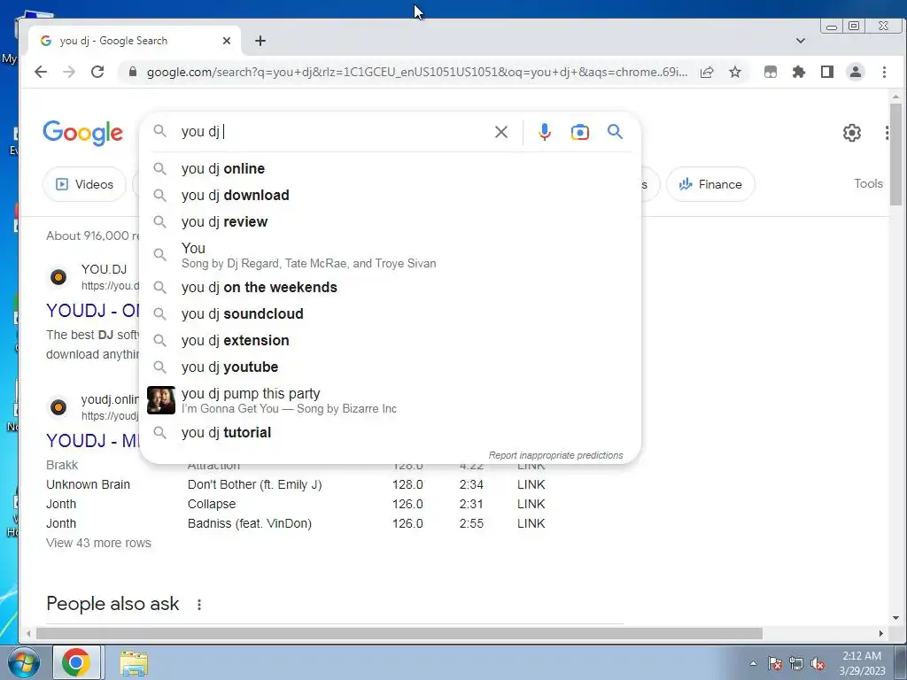This screenshot has height=680, width=907.
Task: Click the Action Center flag tray icon
Action: click(x=774, y=663)
